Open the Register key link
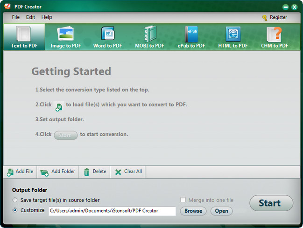 point(275,18)
